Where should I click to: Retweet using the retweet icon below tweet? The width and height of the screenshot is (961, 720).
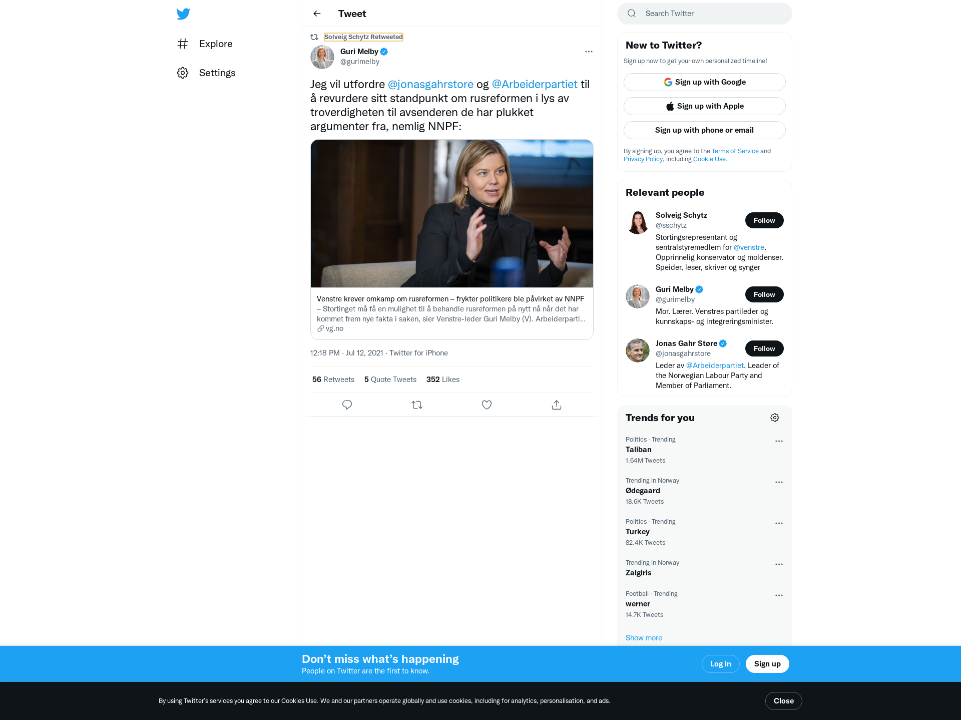(417, 405)
